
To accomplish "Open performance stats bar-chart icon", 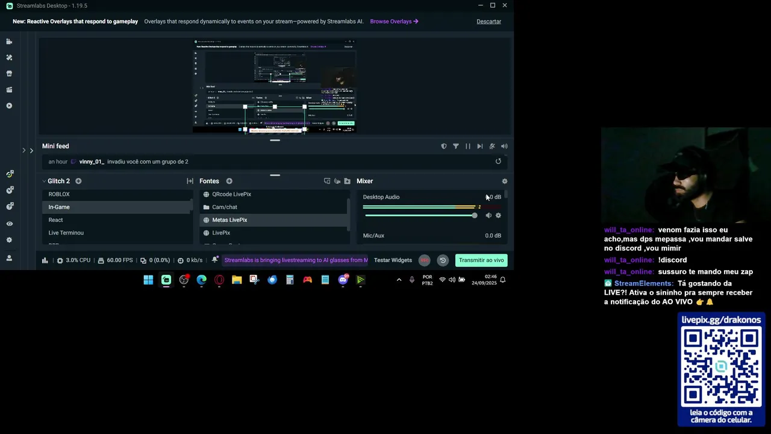I will tap(45, 260).
